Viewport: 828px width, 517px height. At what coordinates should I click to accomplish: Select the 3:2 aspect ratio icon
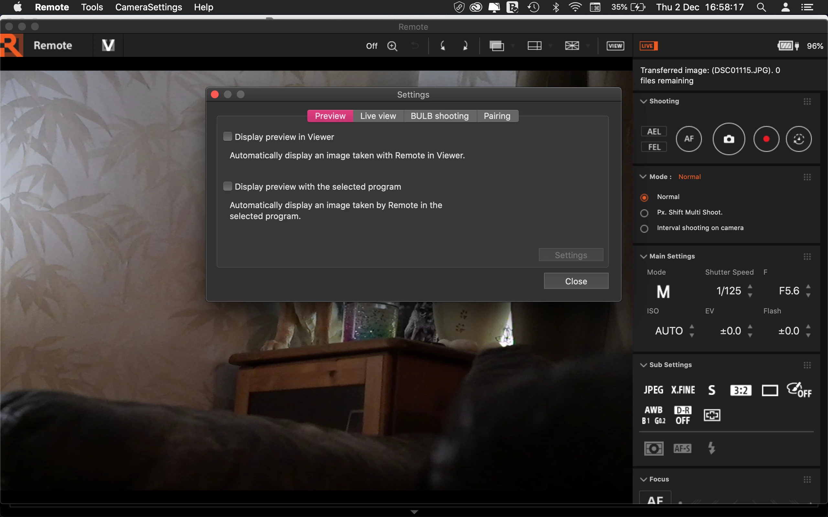point(740,390)
